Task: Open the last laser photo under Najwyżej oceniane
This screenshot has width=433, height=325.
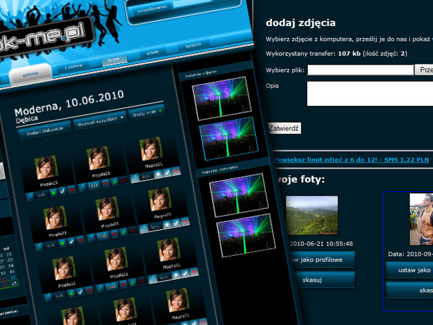Action: coord(246,236)
